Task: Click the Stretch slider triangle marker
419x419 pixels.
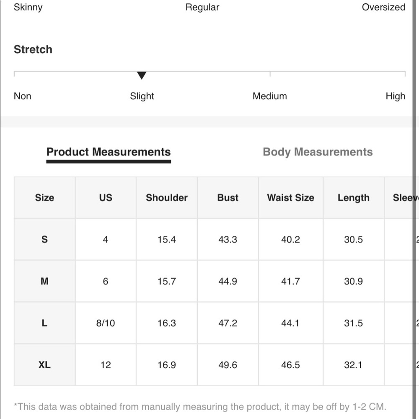Action: [142, 75]
